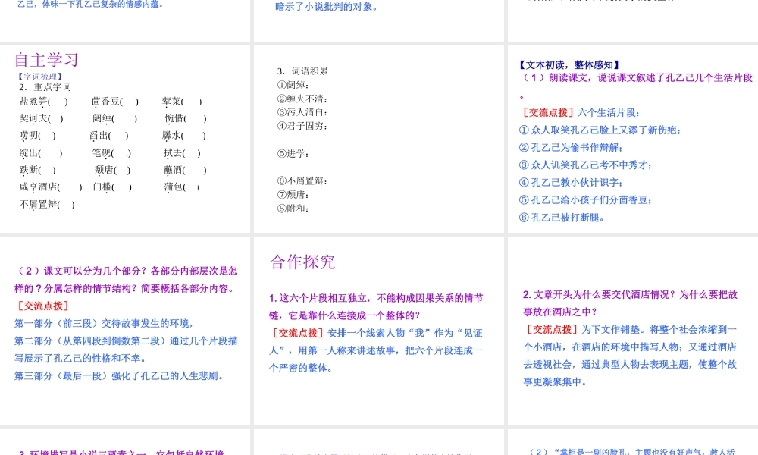Screen dimensions: 758x455
Task: Select the entry ②缠夹不清：
Action: click(x=302, y=99)
